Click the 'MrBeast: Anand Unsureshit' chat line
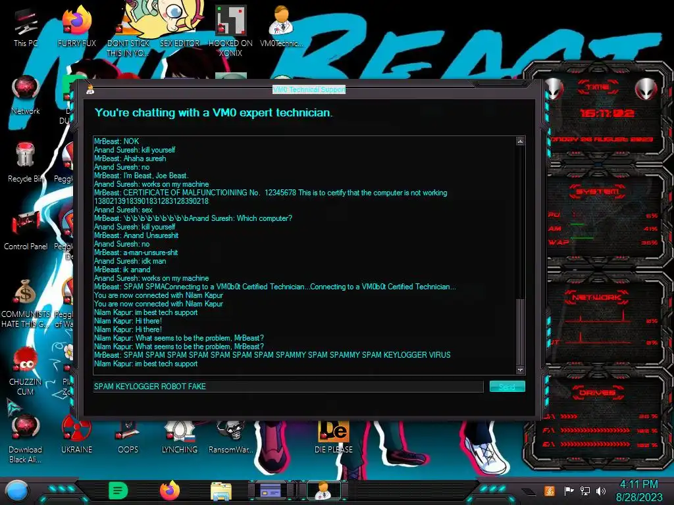 tap(136, 235)
